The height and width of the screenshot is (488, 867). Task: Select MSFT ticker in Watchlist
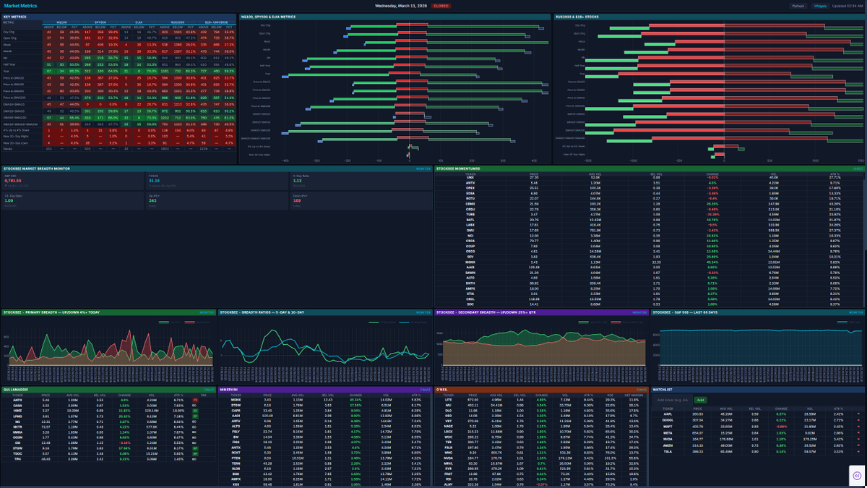[668, 427]
